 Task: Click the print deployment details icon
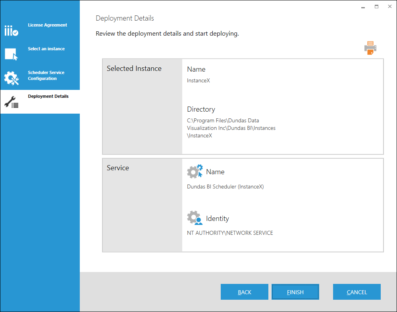point(370,48)
